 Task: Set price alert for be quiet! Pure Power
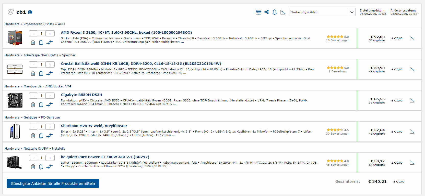[41, 167]
